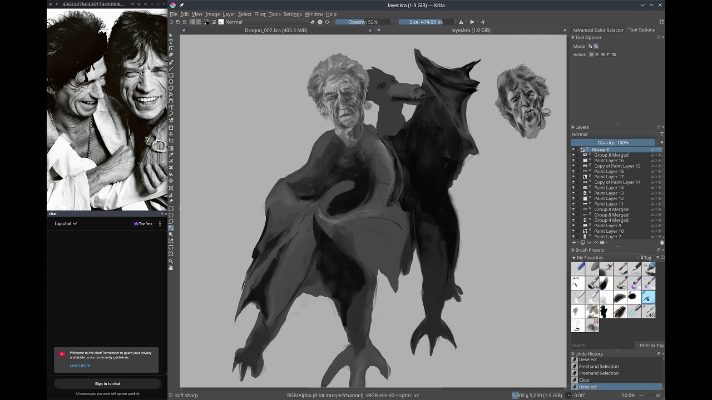Select the Text tool in toolbox
The height and width of the screenshot is (400, 712).
(171, 42)
